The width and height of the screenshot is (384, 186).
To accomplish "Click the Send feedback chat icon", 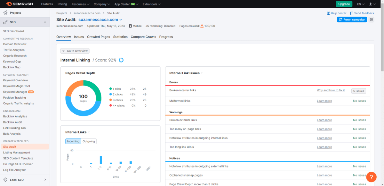I will [x=352, y=13].
